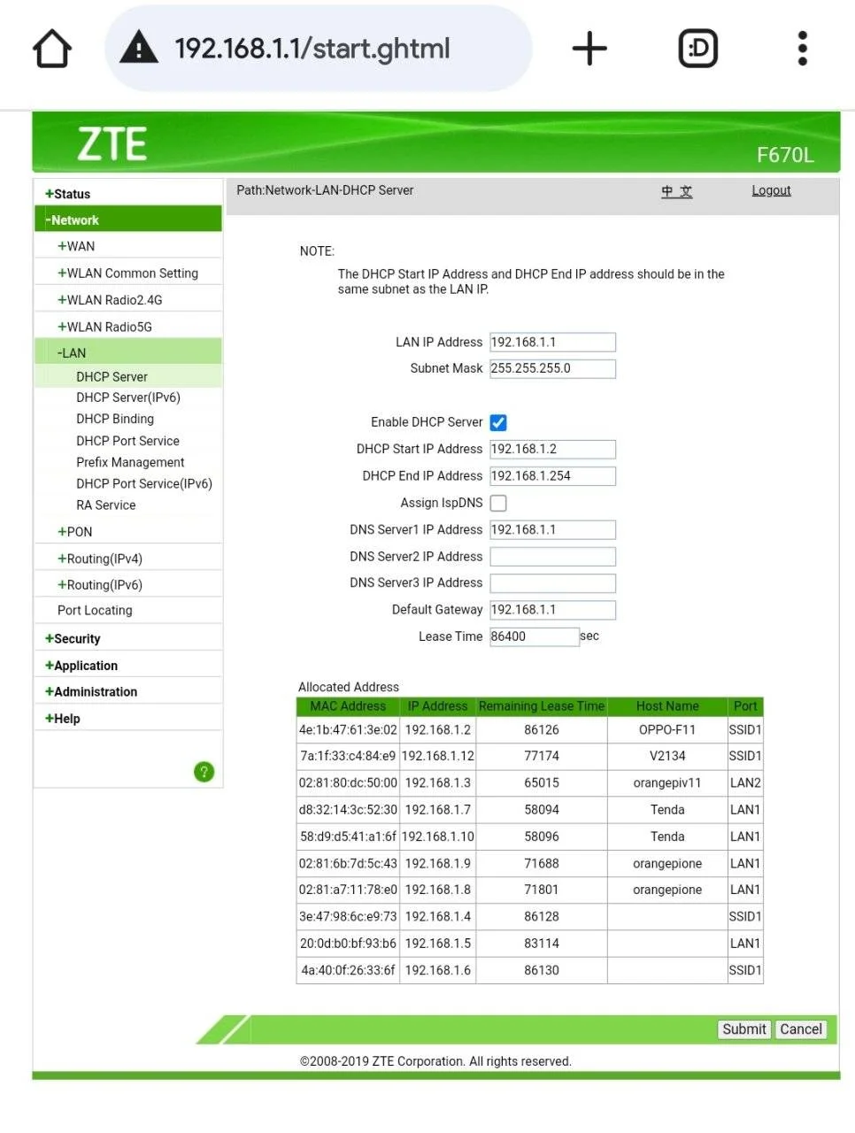Click MAC address 20:0d:b0:bf:93:b6
Image resolution: width=855 pixels, height=1133 pixels.
pos(348,944)
